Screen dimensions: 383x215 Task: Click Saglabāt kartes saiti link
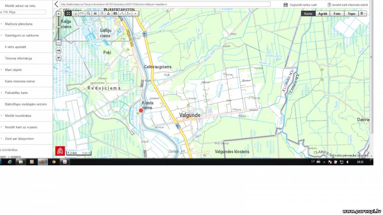[303, 5]
